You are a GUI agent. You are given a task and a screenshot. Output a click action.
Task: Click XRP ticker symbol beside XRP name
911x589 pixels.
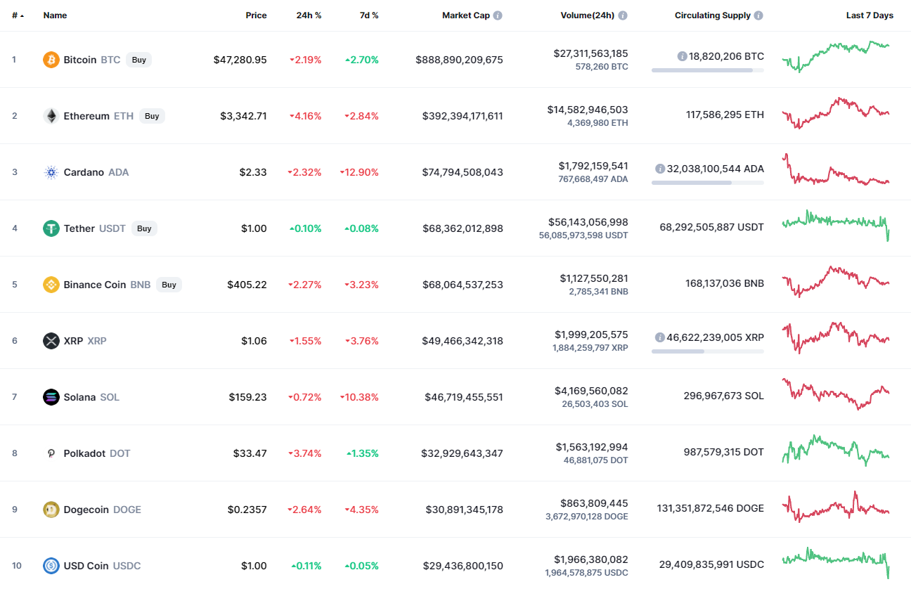(x=97, y=341)
